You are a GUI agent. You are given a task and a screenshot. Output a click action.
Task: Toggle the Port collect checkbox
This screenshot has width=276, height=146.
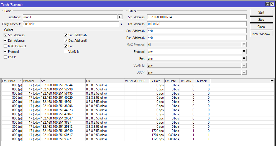(66, 46)
